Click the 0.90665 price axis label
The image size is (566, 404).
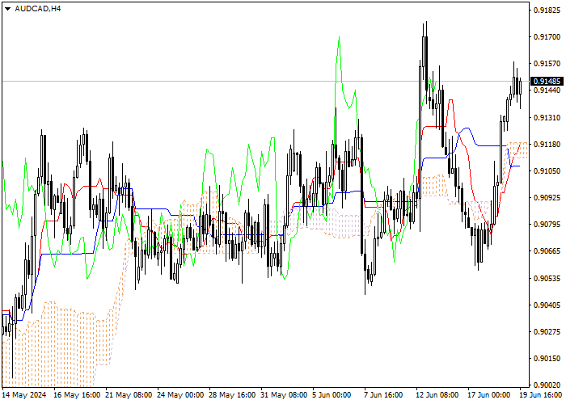(x=547, y=251)
